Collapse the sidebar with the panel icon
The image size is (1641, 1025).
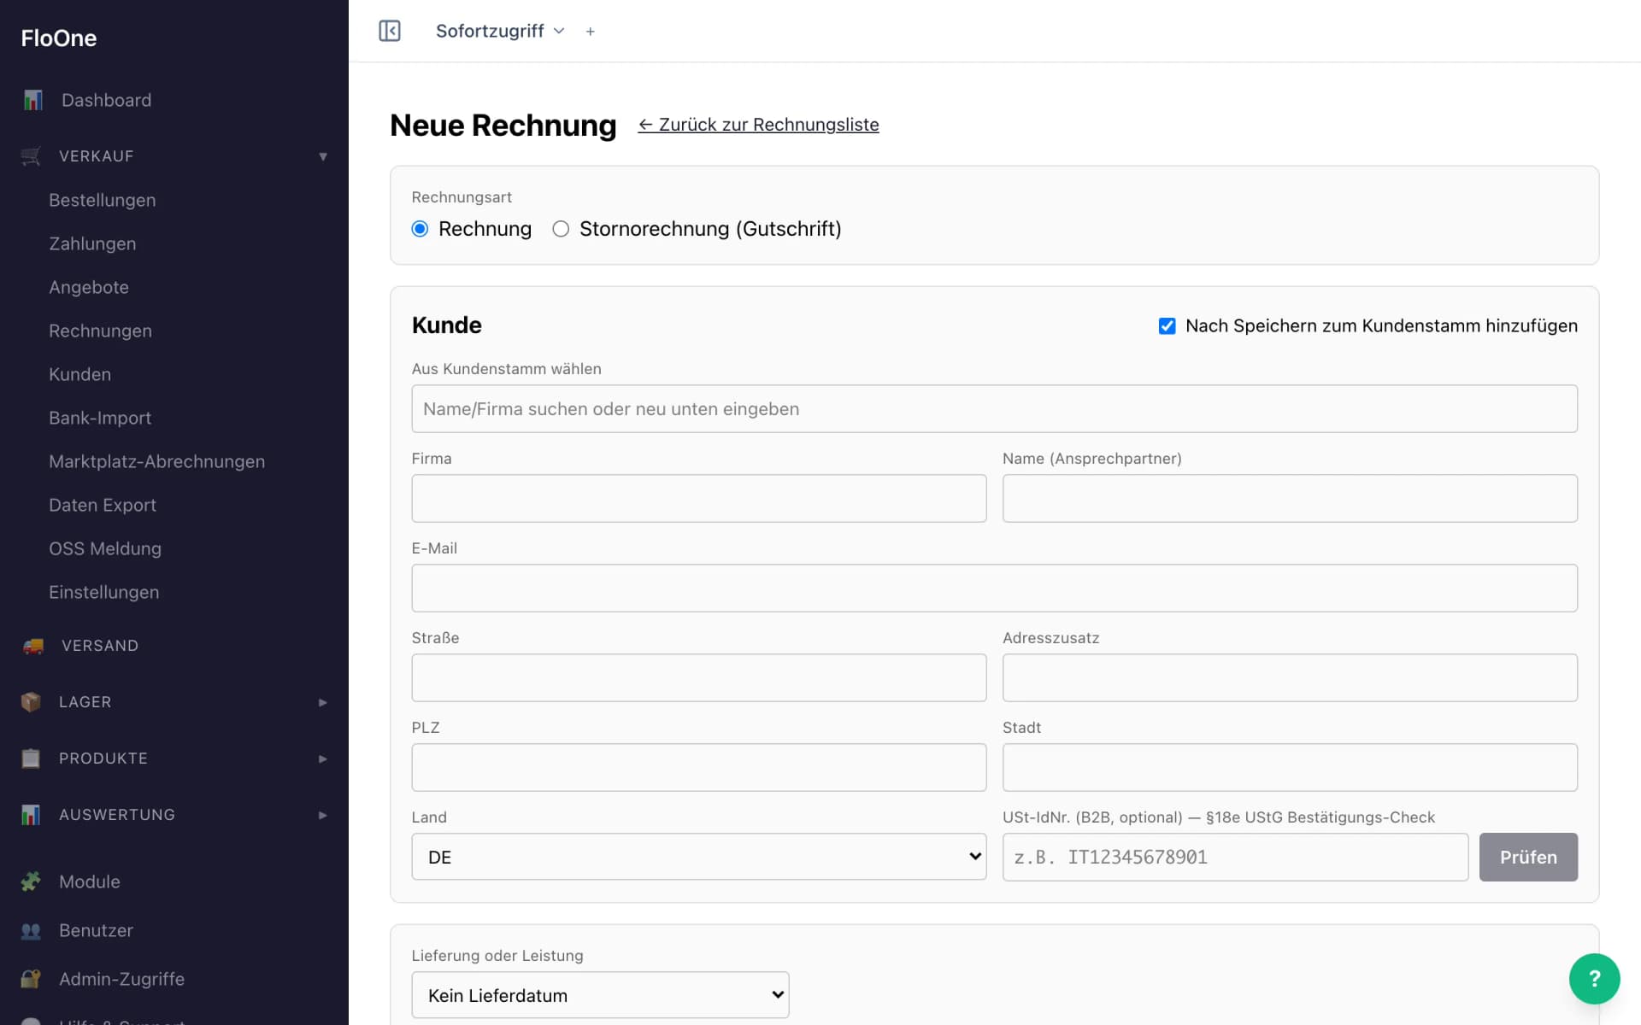(x=390, y=31)
